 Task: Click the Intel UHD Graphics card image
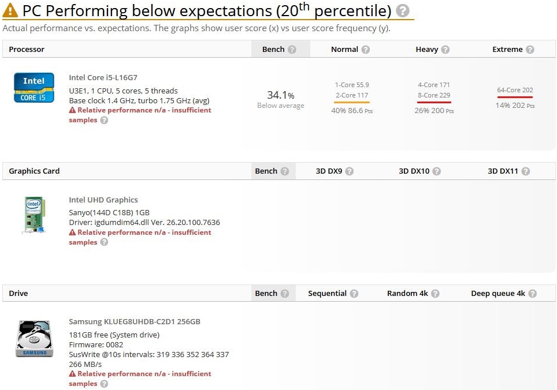pos(35,215)
